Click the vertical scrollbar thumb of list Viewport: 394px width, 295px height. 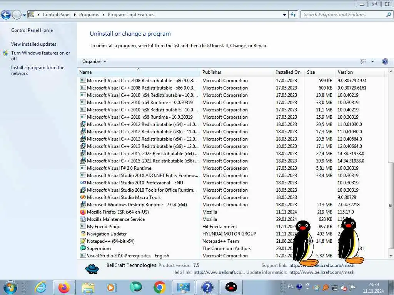tap(391, 206)
